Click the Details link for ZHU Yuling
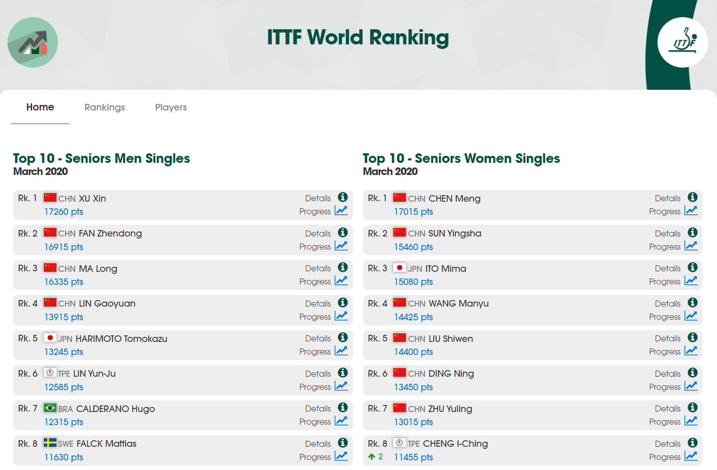 (668, 408)
